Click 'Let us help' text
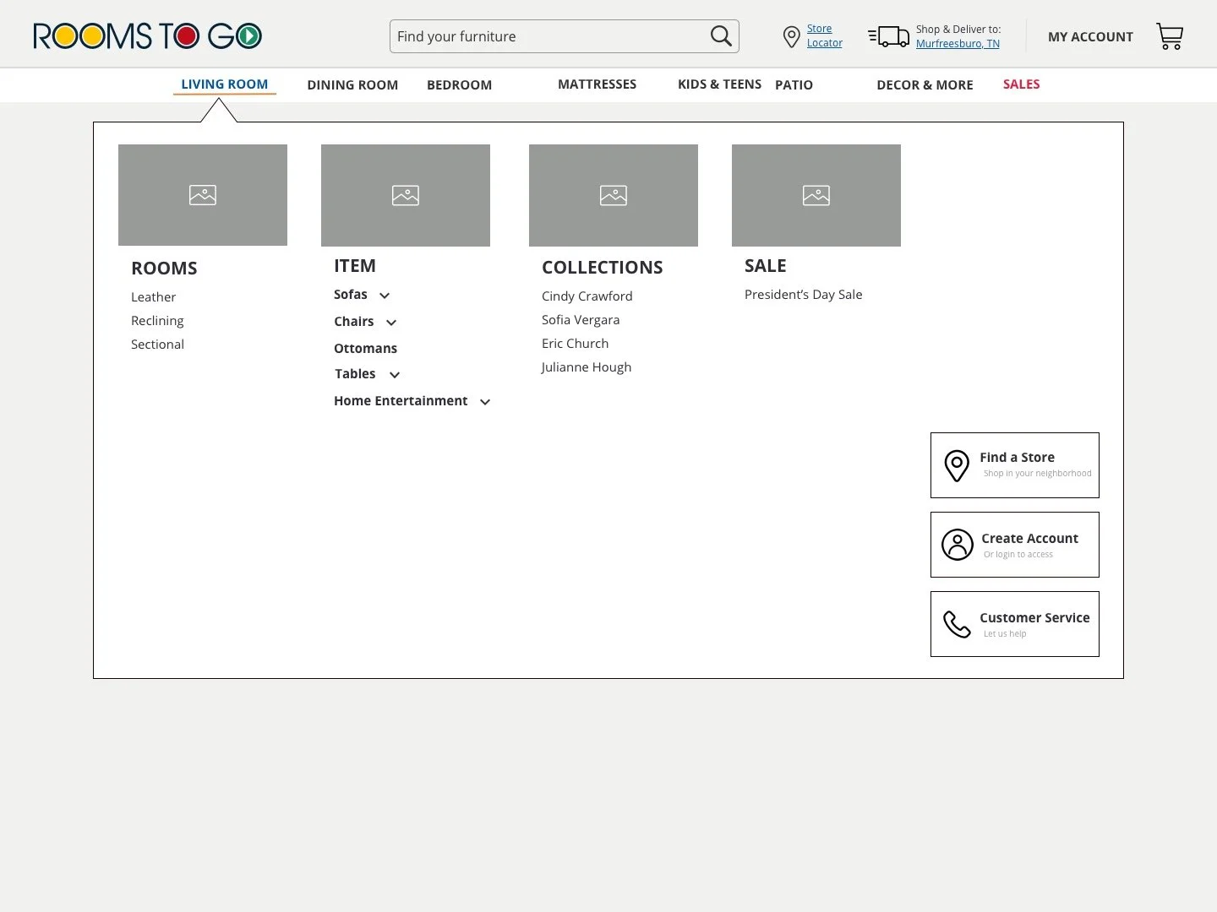 [x=1005, y=634]
